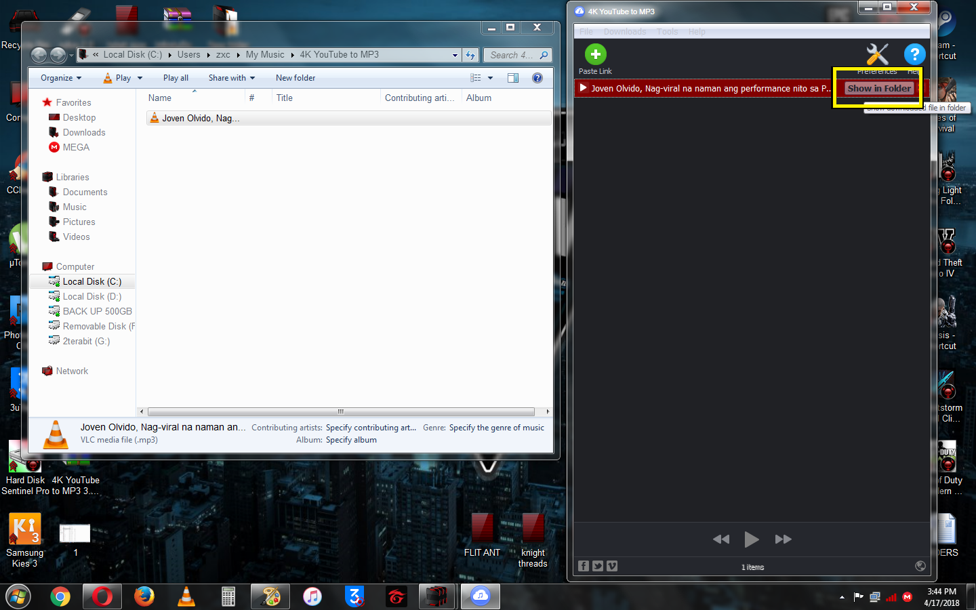The image size is (976, 610).
Task: Open the Facebook share icon
Action: pos(584,566)
